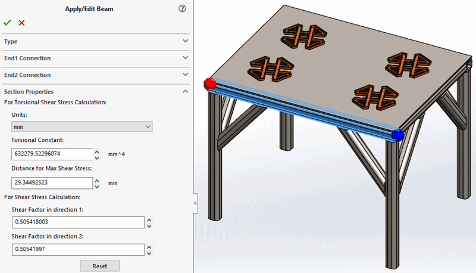Click Shear Factor in direction 1 field
Image resolution: width=476 pixels, height=273 pixels.
(x=78, y=222)
